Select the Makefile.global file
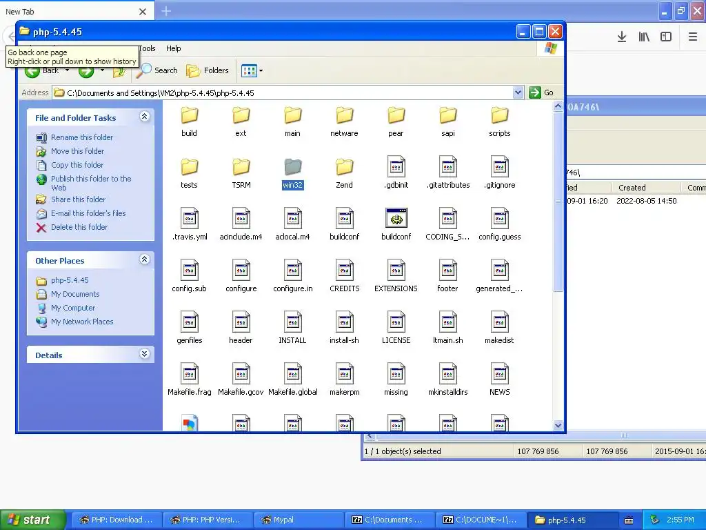The height and width of the screenshot is (530, 706). [x=292, y=380]
